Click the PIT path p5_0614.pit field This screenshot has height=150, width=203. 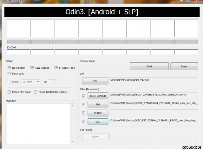click(x=154, y=81)
